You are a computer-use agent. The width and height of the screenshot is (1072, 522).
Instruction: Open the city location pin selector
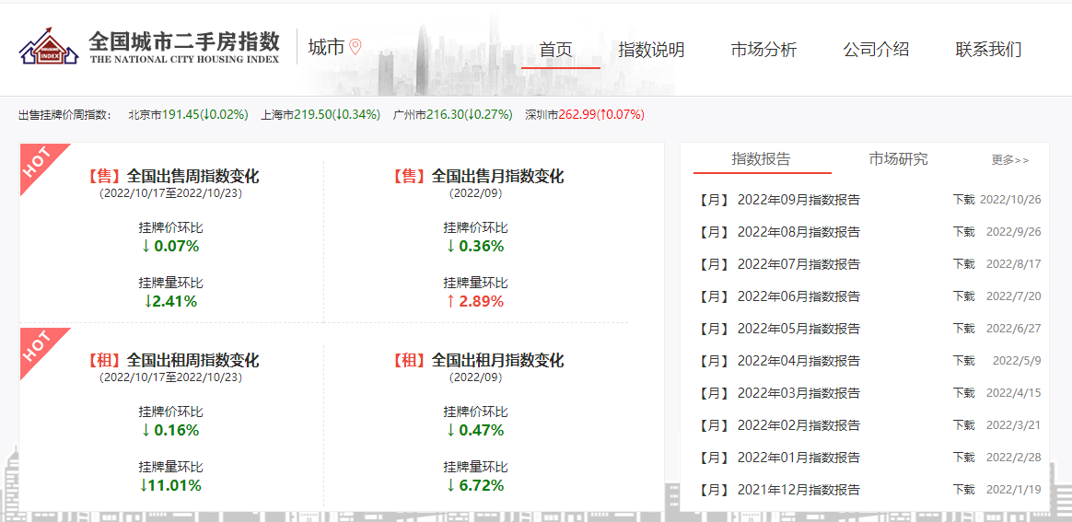click(355, 47)
